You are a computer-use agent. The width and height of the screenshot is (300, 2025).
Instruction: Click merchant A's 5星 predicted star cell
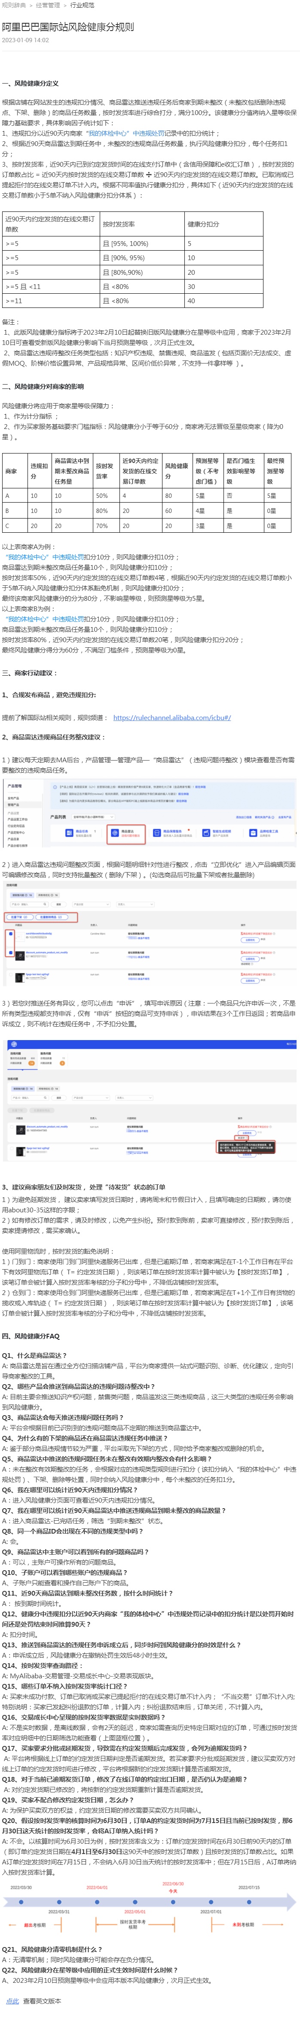coord(208,496)
